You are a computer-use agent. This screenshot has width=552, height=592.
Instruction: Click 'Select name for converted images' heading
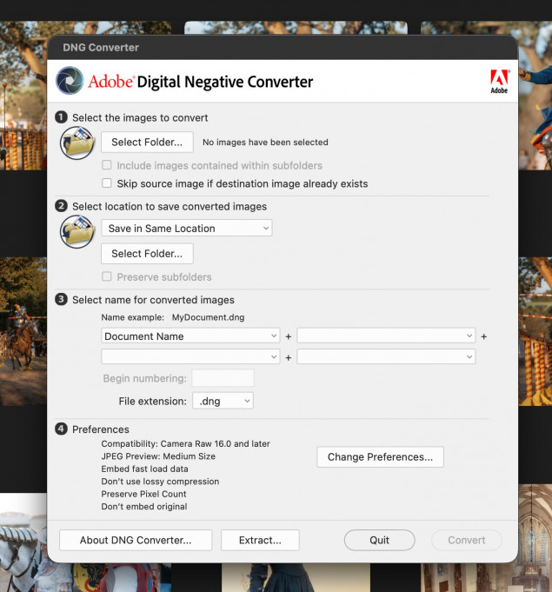[x=153, y=299]
